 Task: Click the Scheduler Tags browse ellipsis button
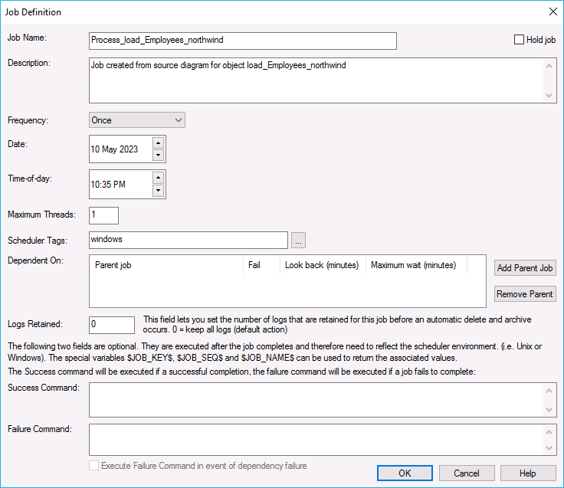(299, 241)
